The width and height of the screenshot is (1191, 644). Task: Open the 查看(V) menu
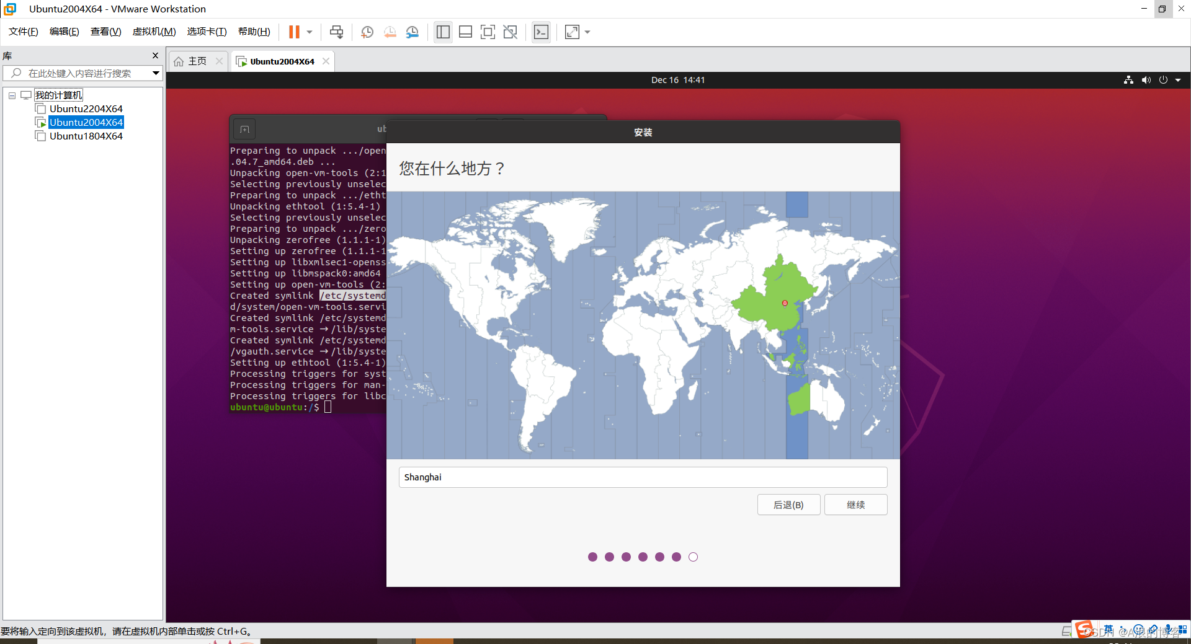tap(106, 32)
